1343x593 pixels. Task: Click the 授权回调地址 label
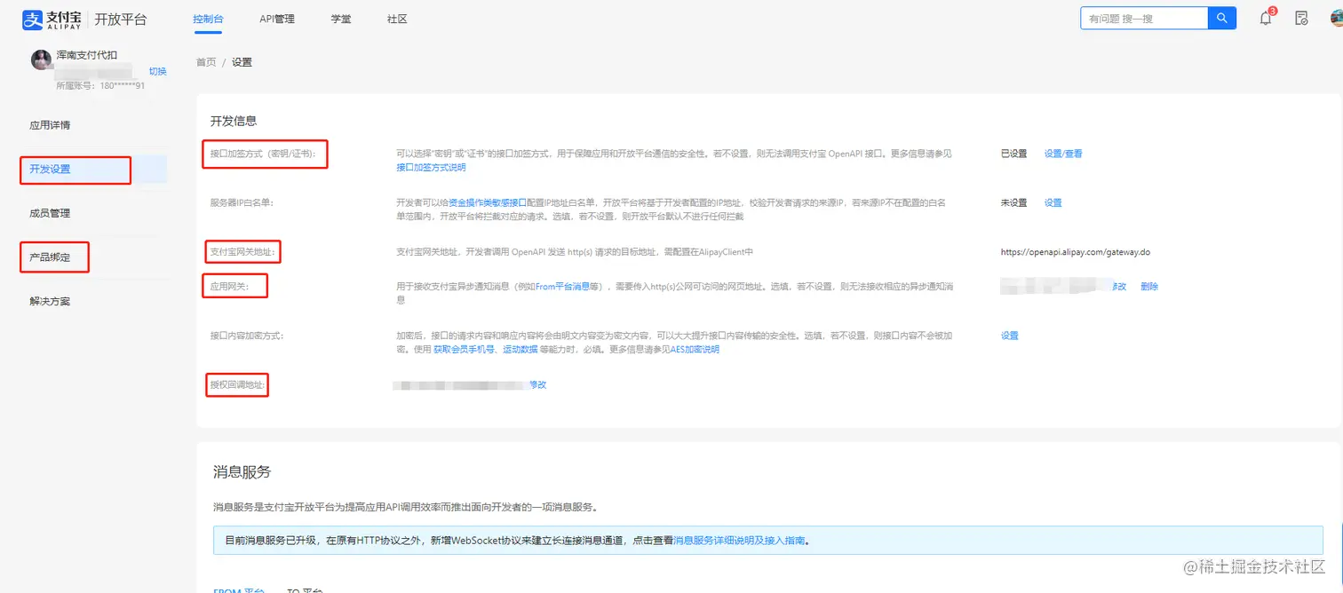(237, 384)
